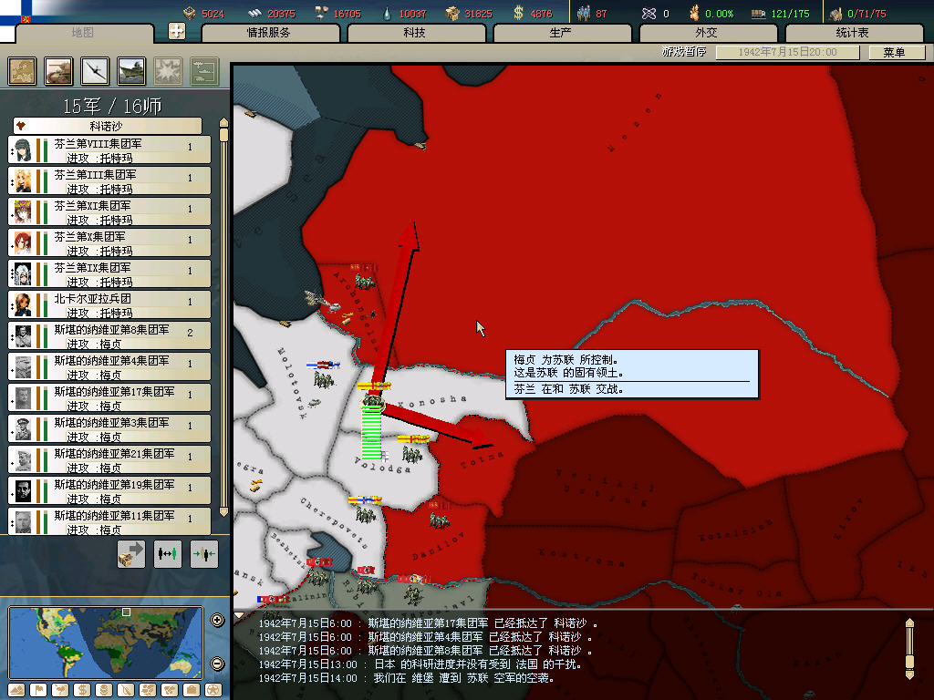Select army 斯堪的纳维亚第4集团军

109,366
